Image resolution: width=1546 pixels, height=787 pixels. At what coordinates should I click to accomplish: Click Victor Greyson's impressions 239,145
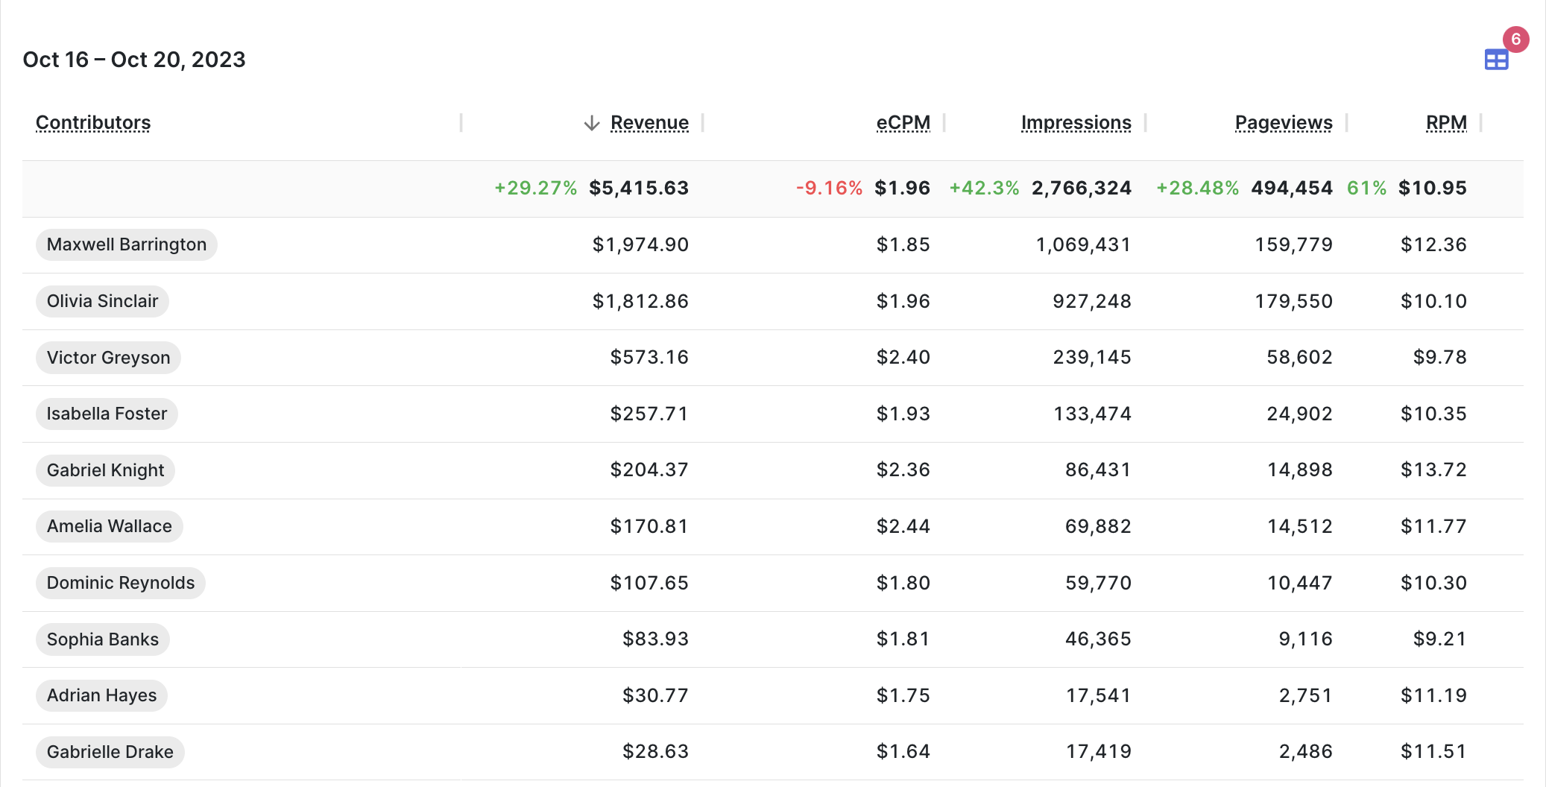1092,358
